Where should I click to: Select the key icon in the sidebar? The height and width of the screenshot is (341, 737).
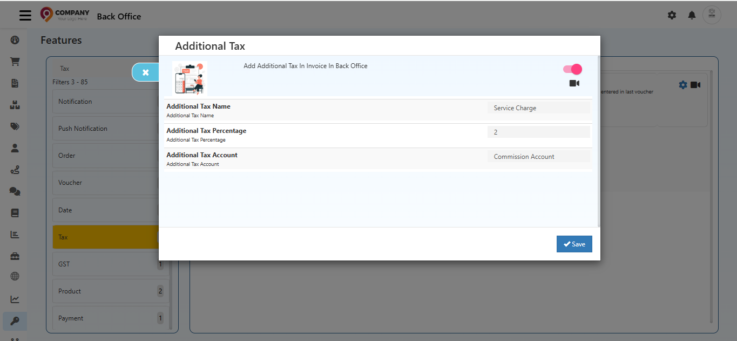click(15, 321)
